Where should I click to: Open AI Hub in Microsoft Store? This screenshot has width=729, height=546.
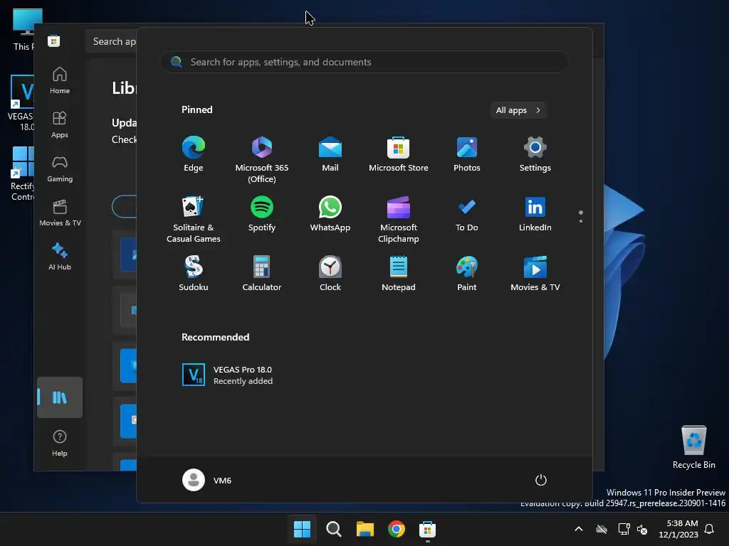tap(60, 257)
